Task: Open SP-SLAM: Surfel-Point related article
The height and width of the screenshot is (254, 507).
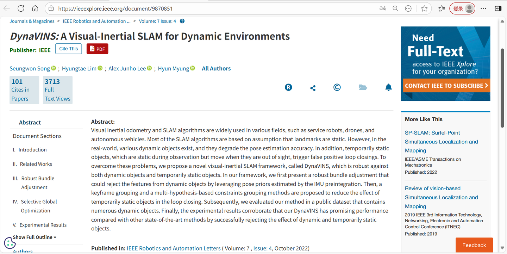Action: 442,142
